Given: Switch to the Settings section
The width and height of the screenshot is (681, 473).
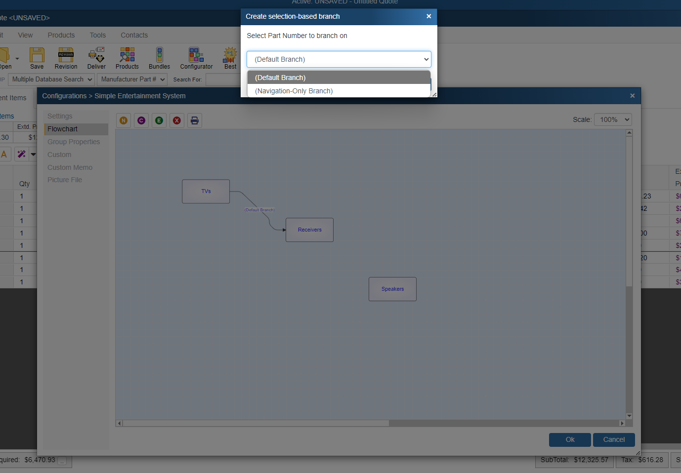Looking at the screenshot, I should pyautogui.click(x=76, y=116).
